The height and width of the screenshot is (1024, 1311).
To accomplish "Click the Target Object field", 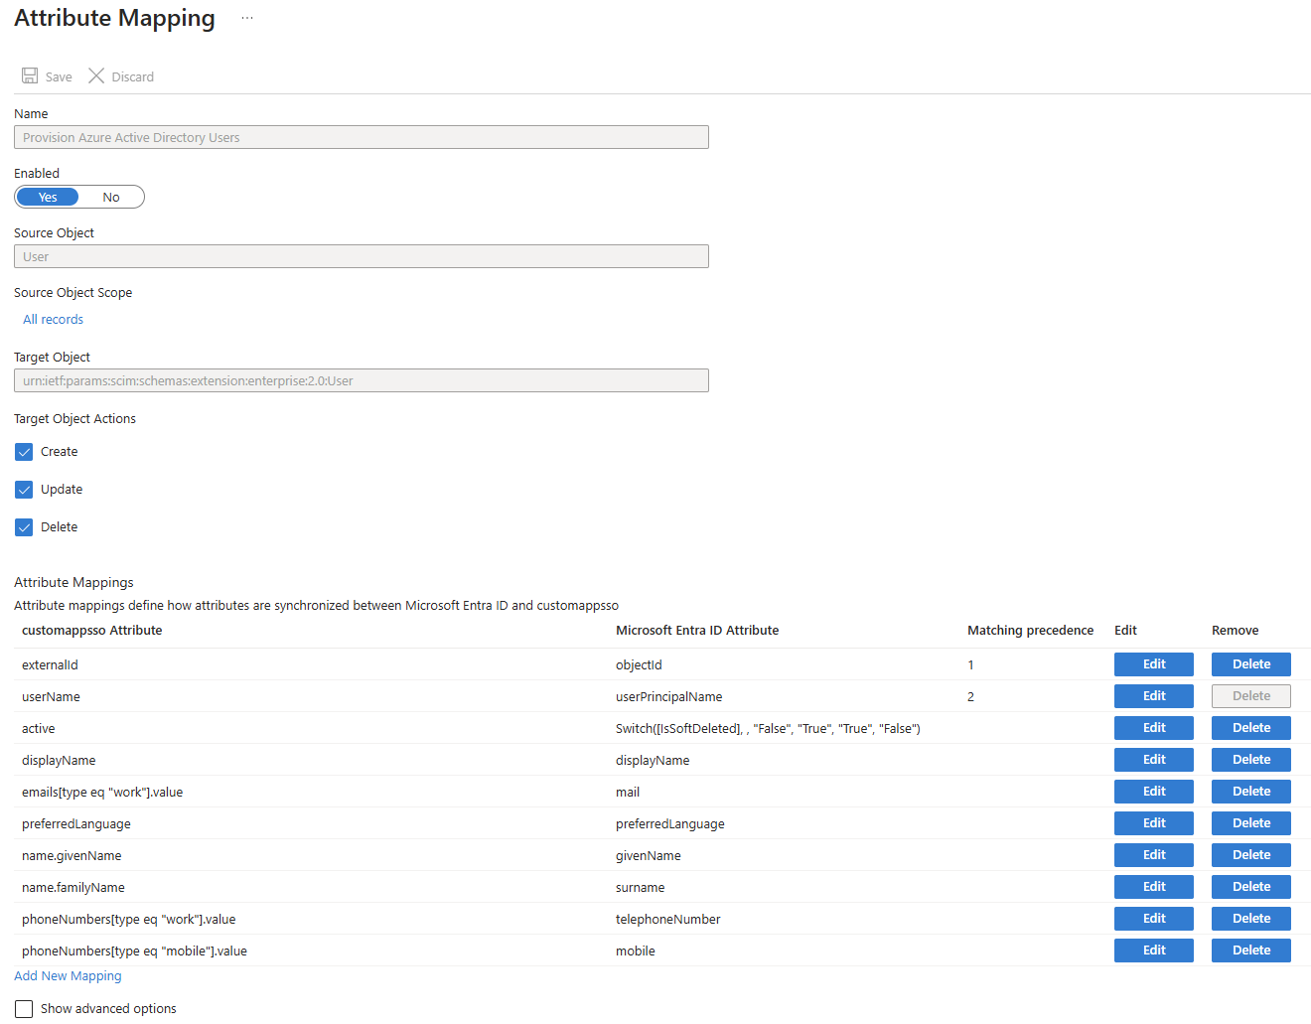I will pyautogui.click(x=362, y=380).
